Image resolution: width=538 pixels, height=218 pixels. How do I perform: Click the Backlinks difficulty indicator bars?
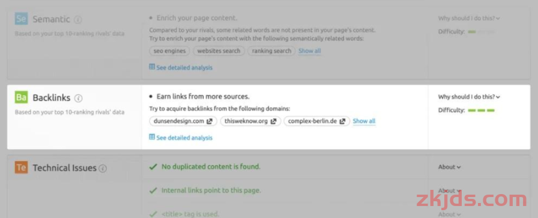click(x=481, y=111)
